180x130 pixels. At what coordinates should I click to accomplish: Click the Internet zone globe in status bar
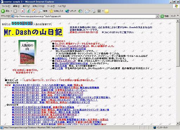point(155,128)
